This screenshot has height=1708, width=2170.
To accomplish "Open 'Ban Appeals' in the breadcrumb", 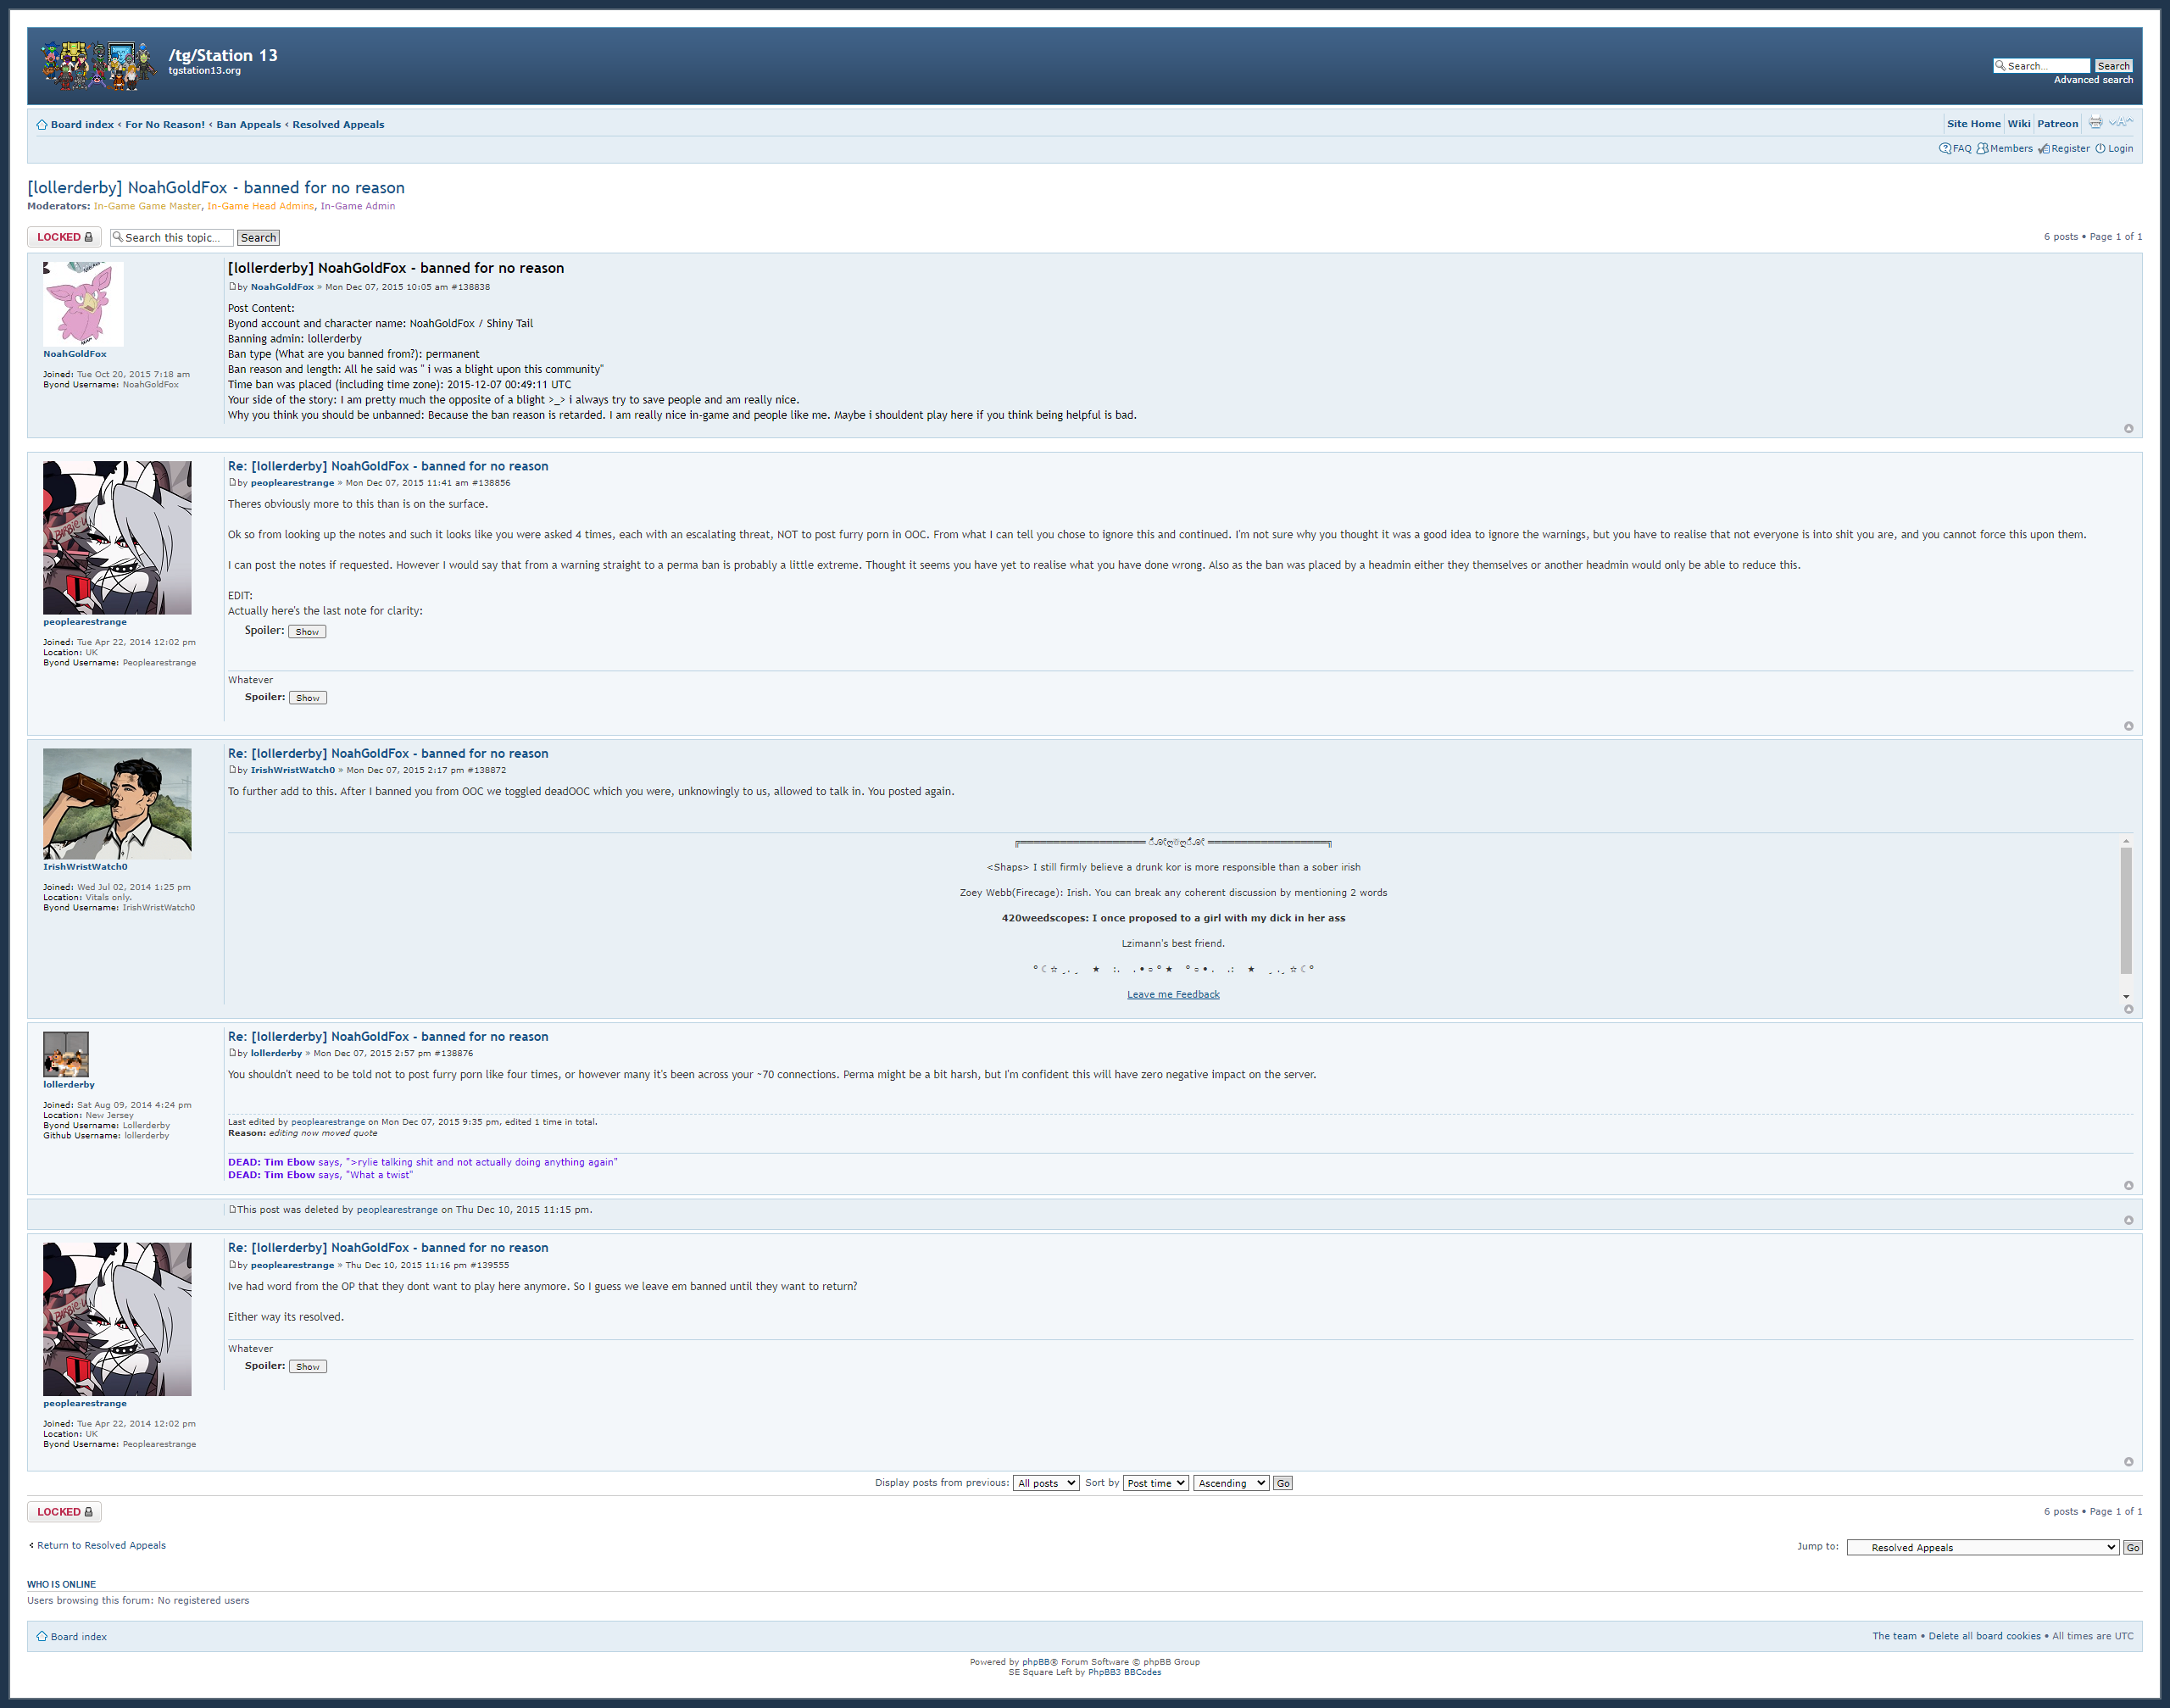I will click(x=249, y=125).
